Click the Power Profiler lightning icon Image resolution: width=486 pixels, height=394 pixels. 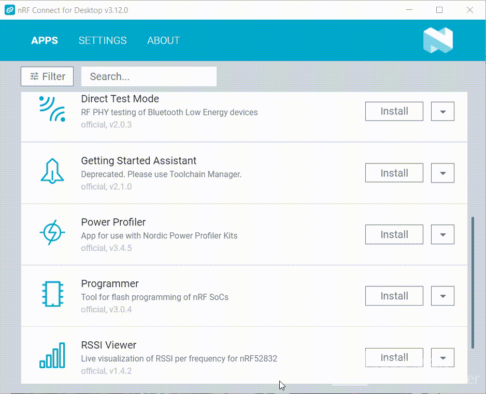pyautogui.click(x=52, y=232)
